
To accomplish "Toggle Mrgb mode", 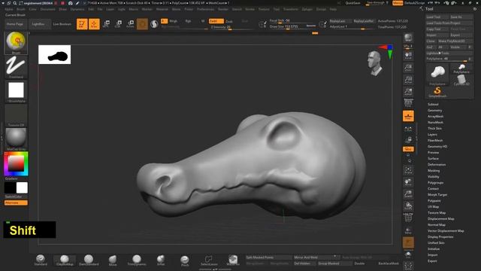I will (174, 21).
